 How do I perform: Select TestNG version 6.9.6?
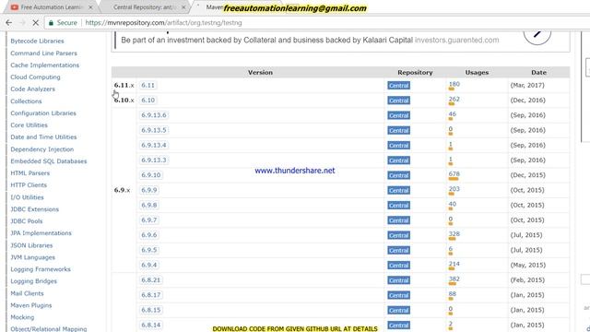pos(149,235)
